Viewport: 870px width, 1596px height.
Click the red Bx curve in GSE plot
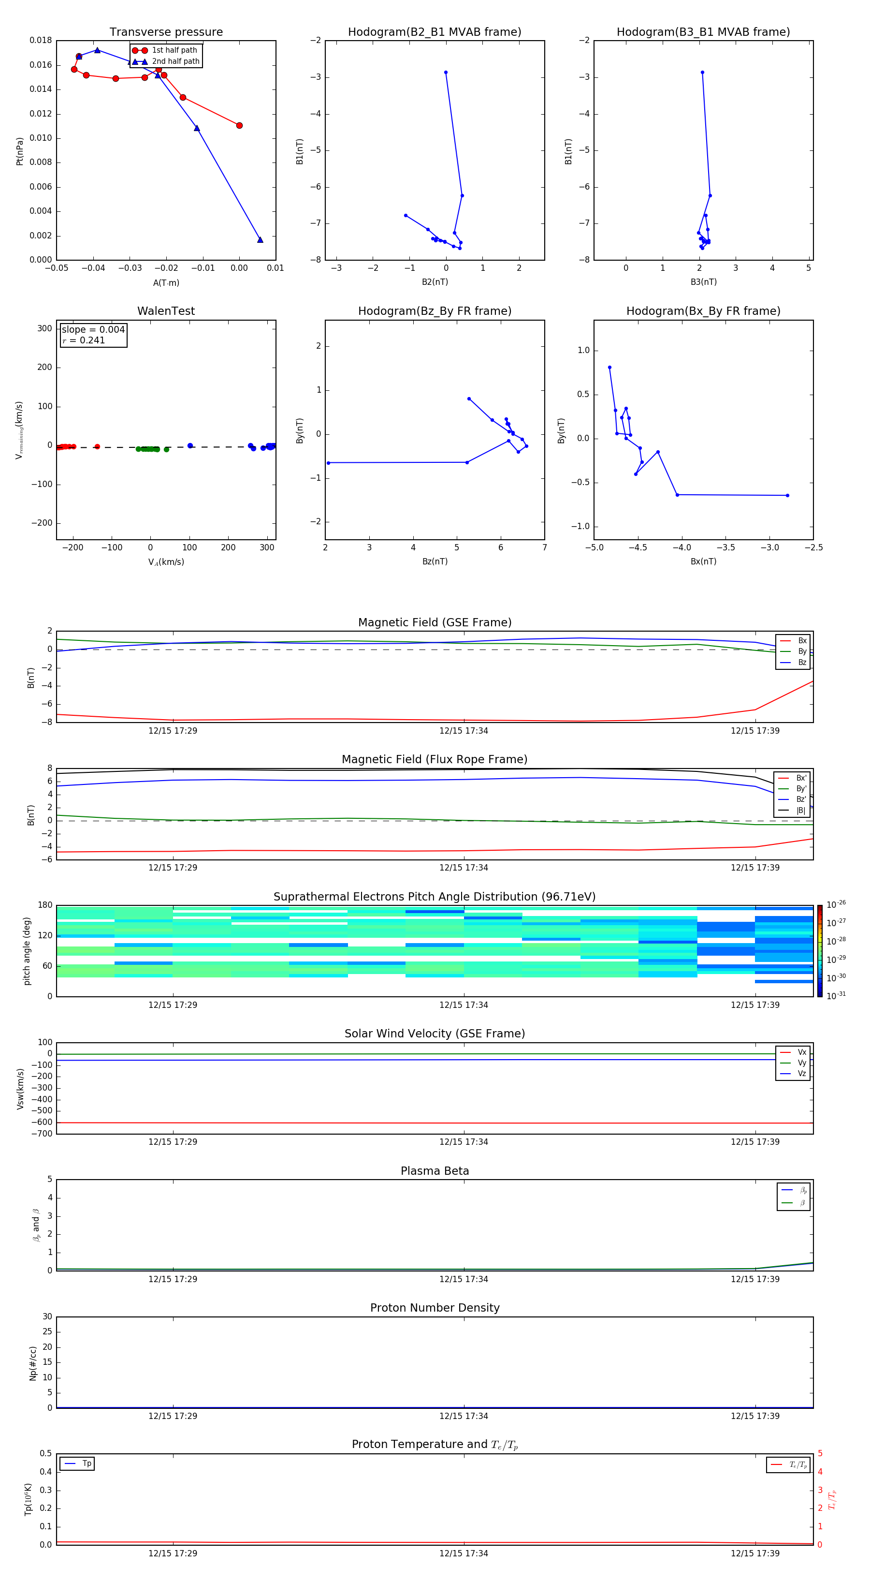point(435,719)
